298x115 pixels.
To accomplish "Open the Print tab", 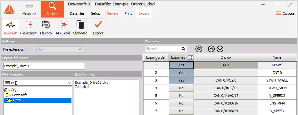I will coord(128,13).
